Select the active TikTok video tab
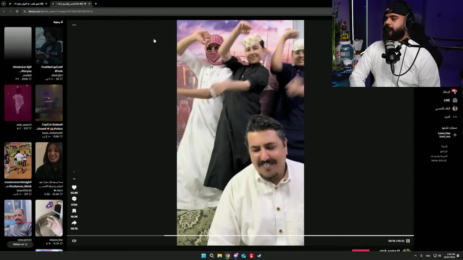This screenshot has height=260, width=463. (x=71, y=4)
